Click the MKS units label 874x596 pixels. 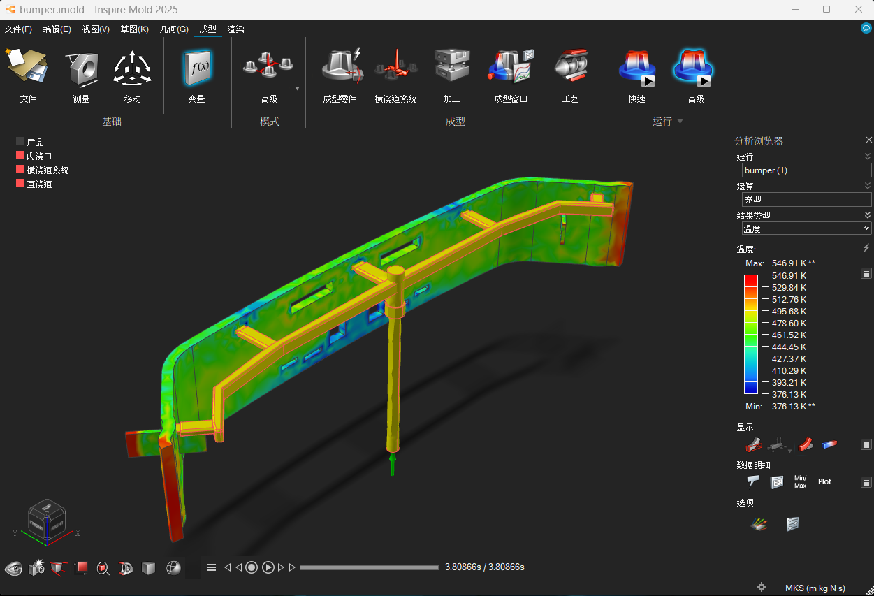815,588
